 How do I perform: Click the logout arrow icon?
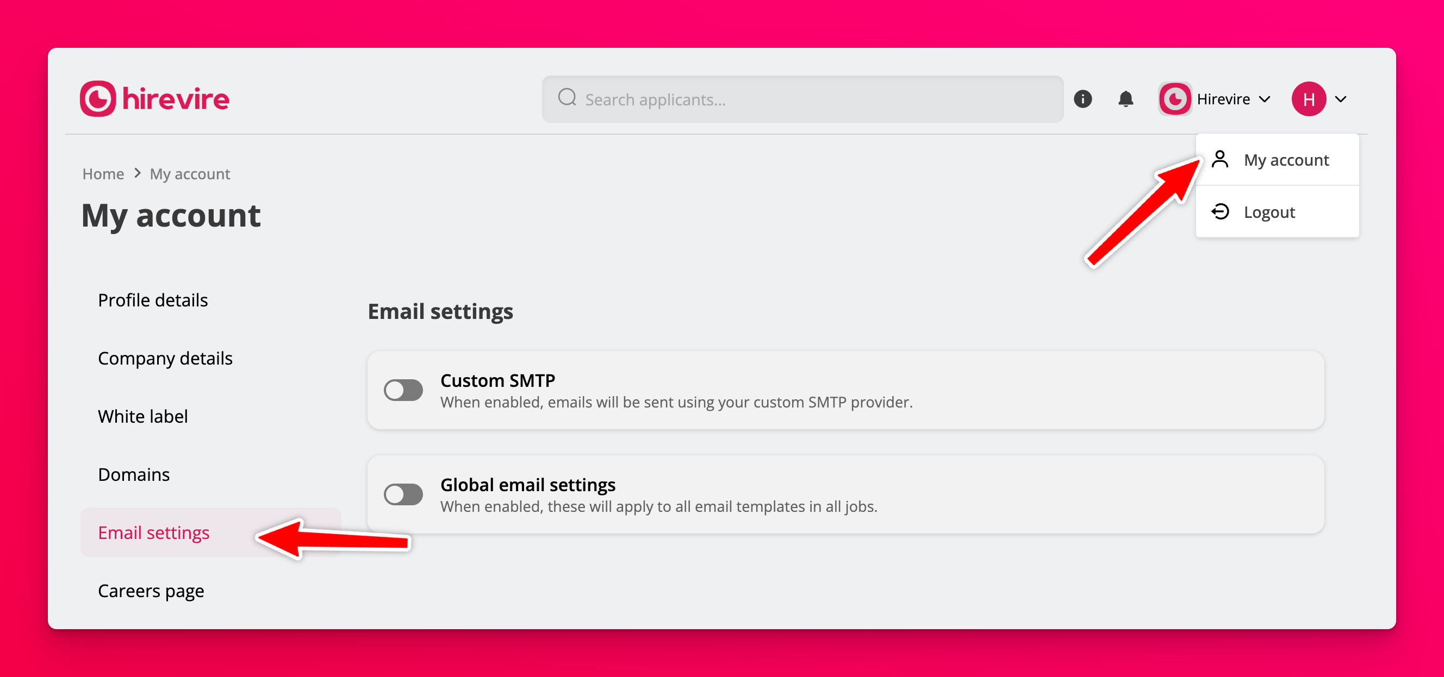tap(1220, 212)
